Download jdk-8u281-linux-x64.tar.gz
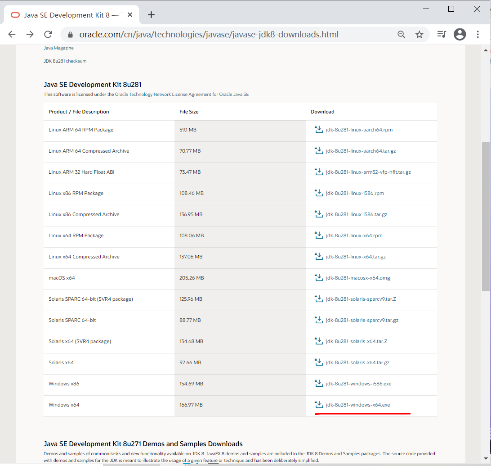 tap(356, 257)
